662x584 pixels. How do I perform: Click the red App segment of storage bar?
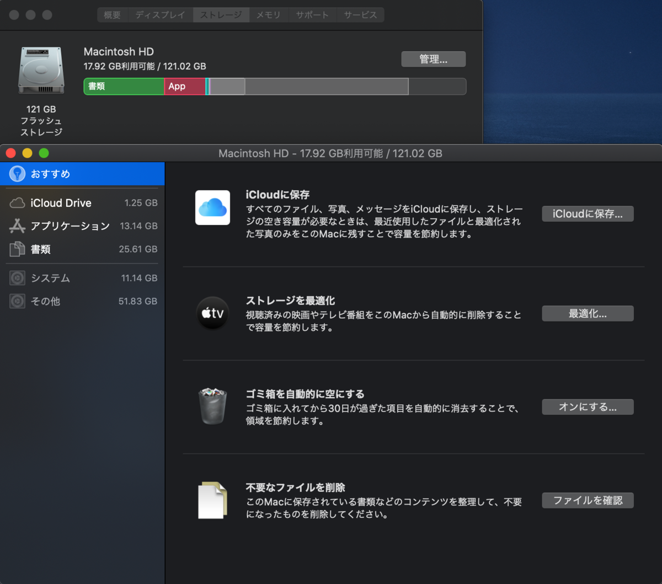point(185,87)
